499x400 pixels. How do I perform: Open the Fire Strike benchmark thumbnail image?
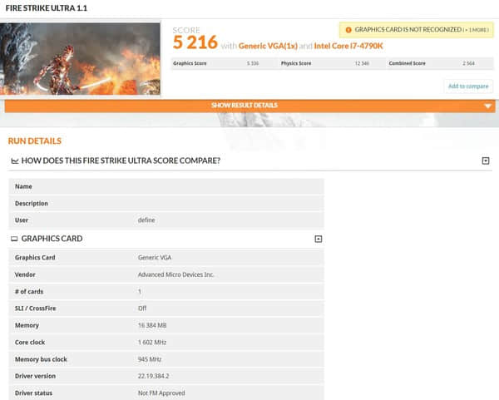[80, 59]
